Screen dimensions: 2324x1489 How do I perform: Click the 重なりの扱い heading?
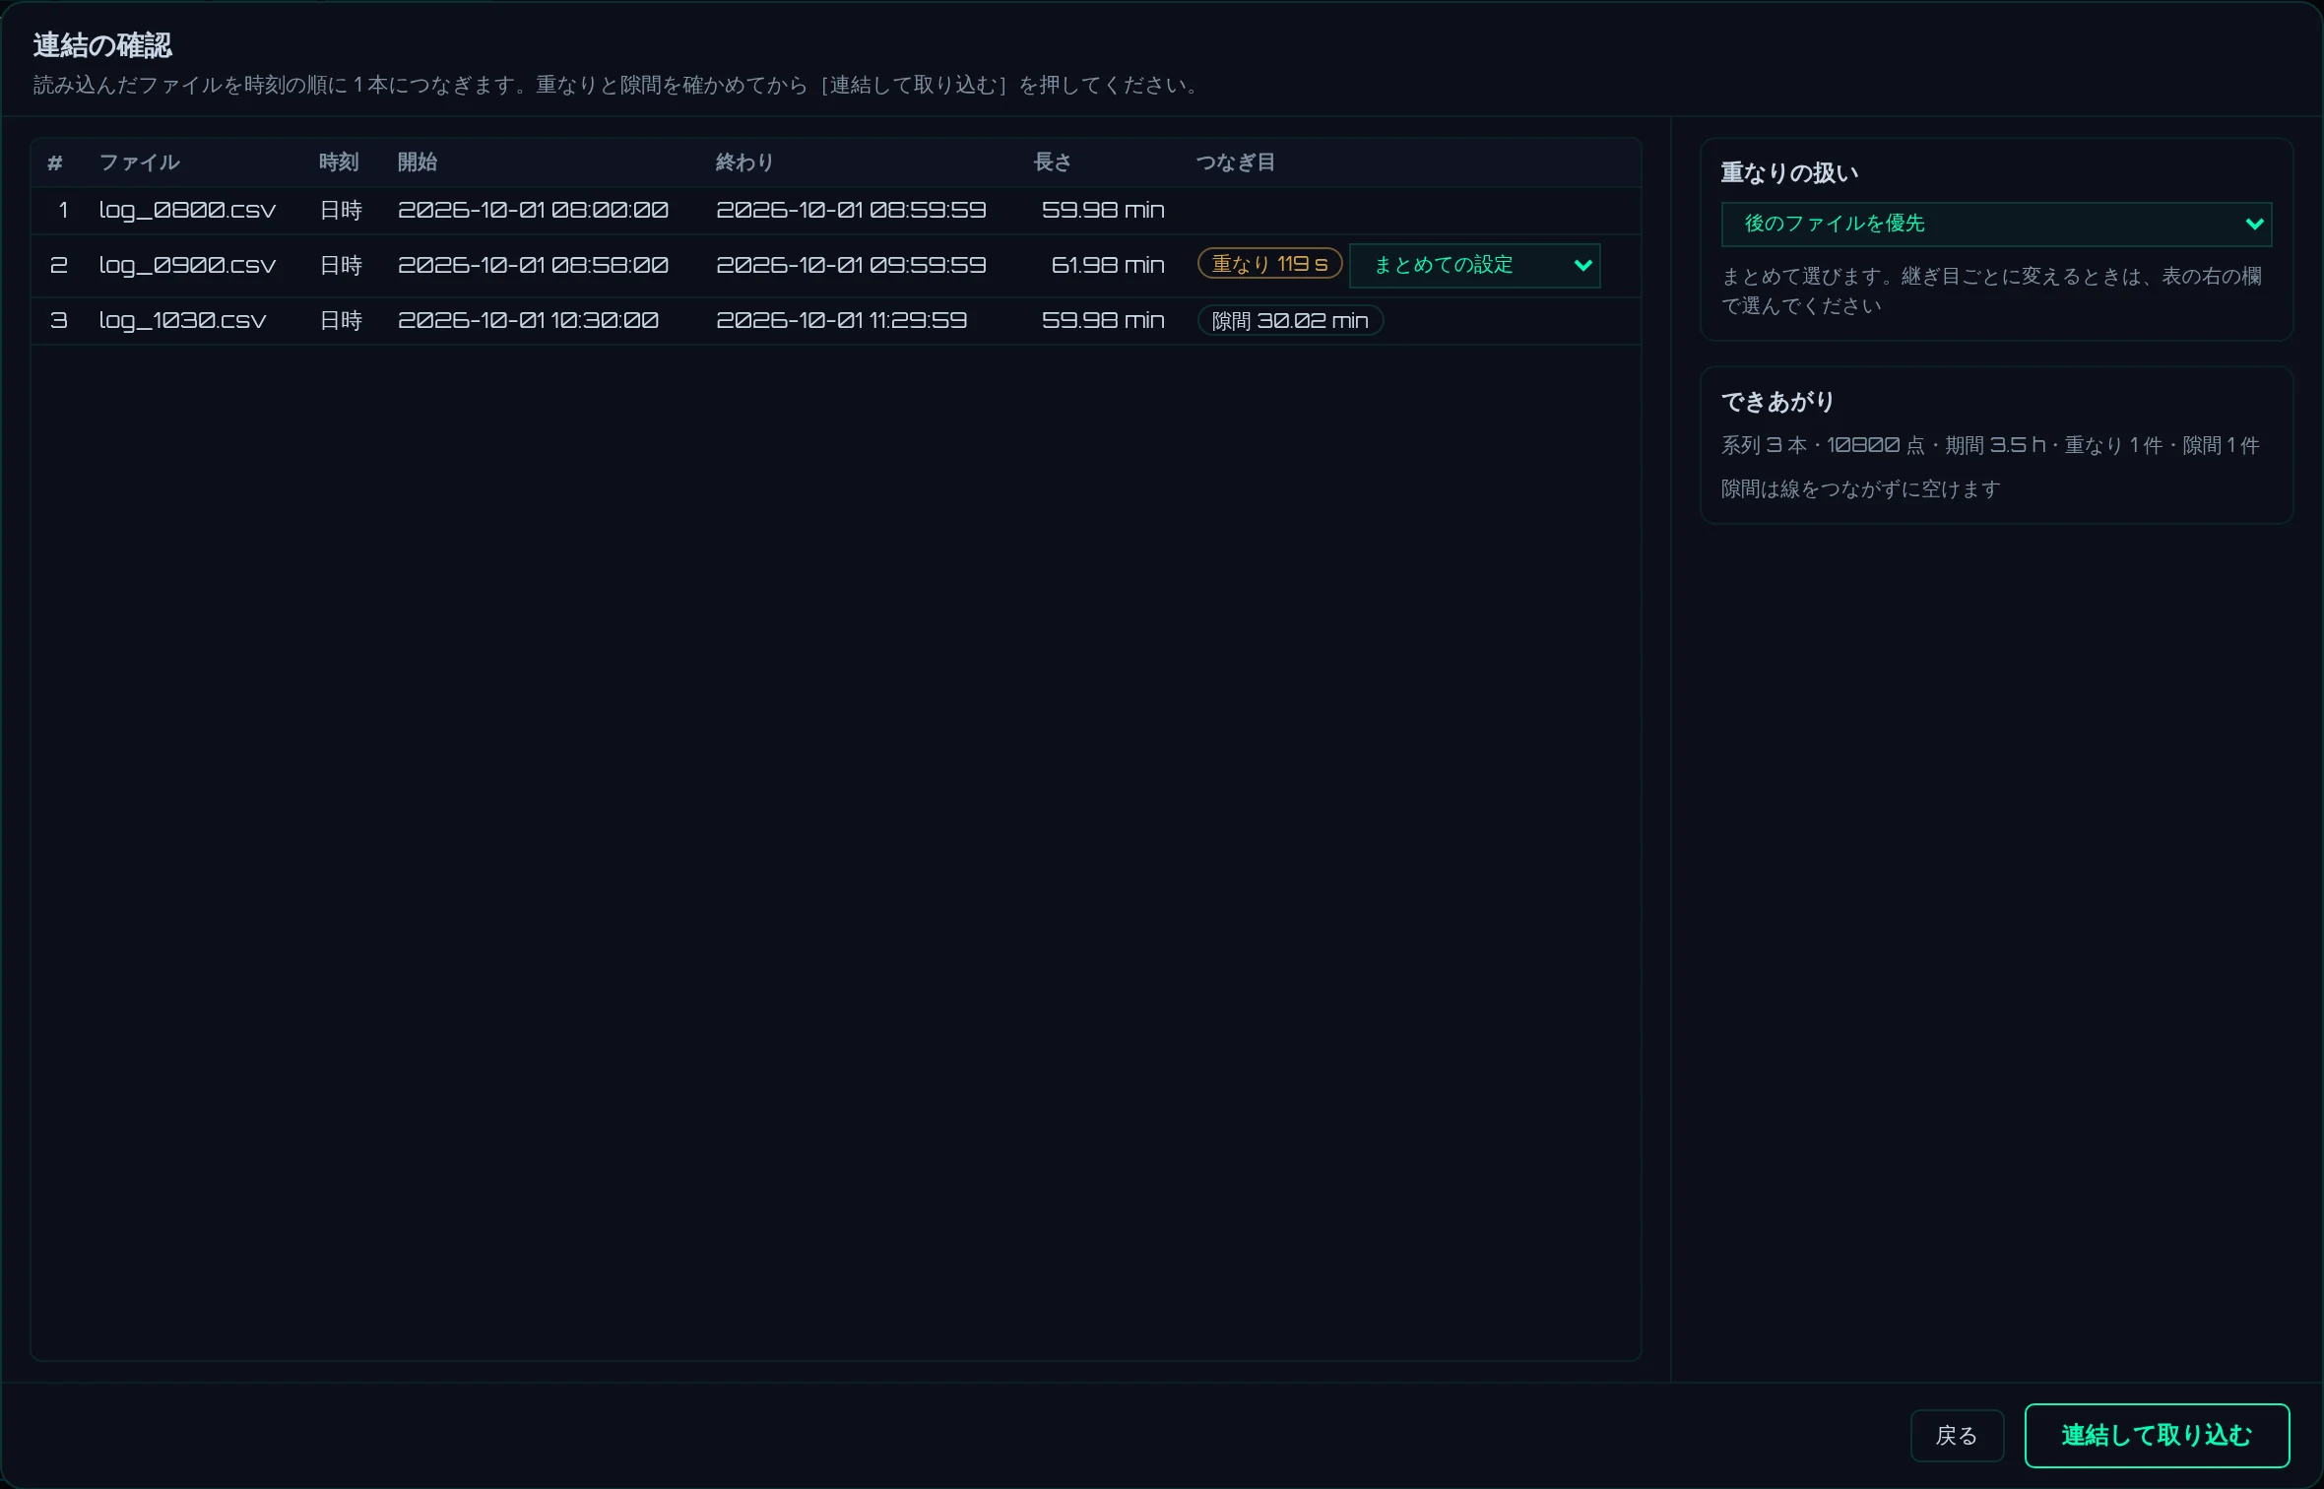tap(1789, 172)
